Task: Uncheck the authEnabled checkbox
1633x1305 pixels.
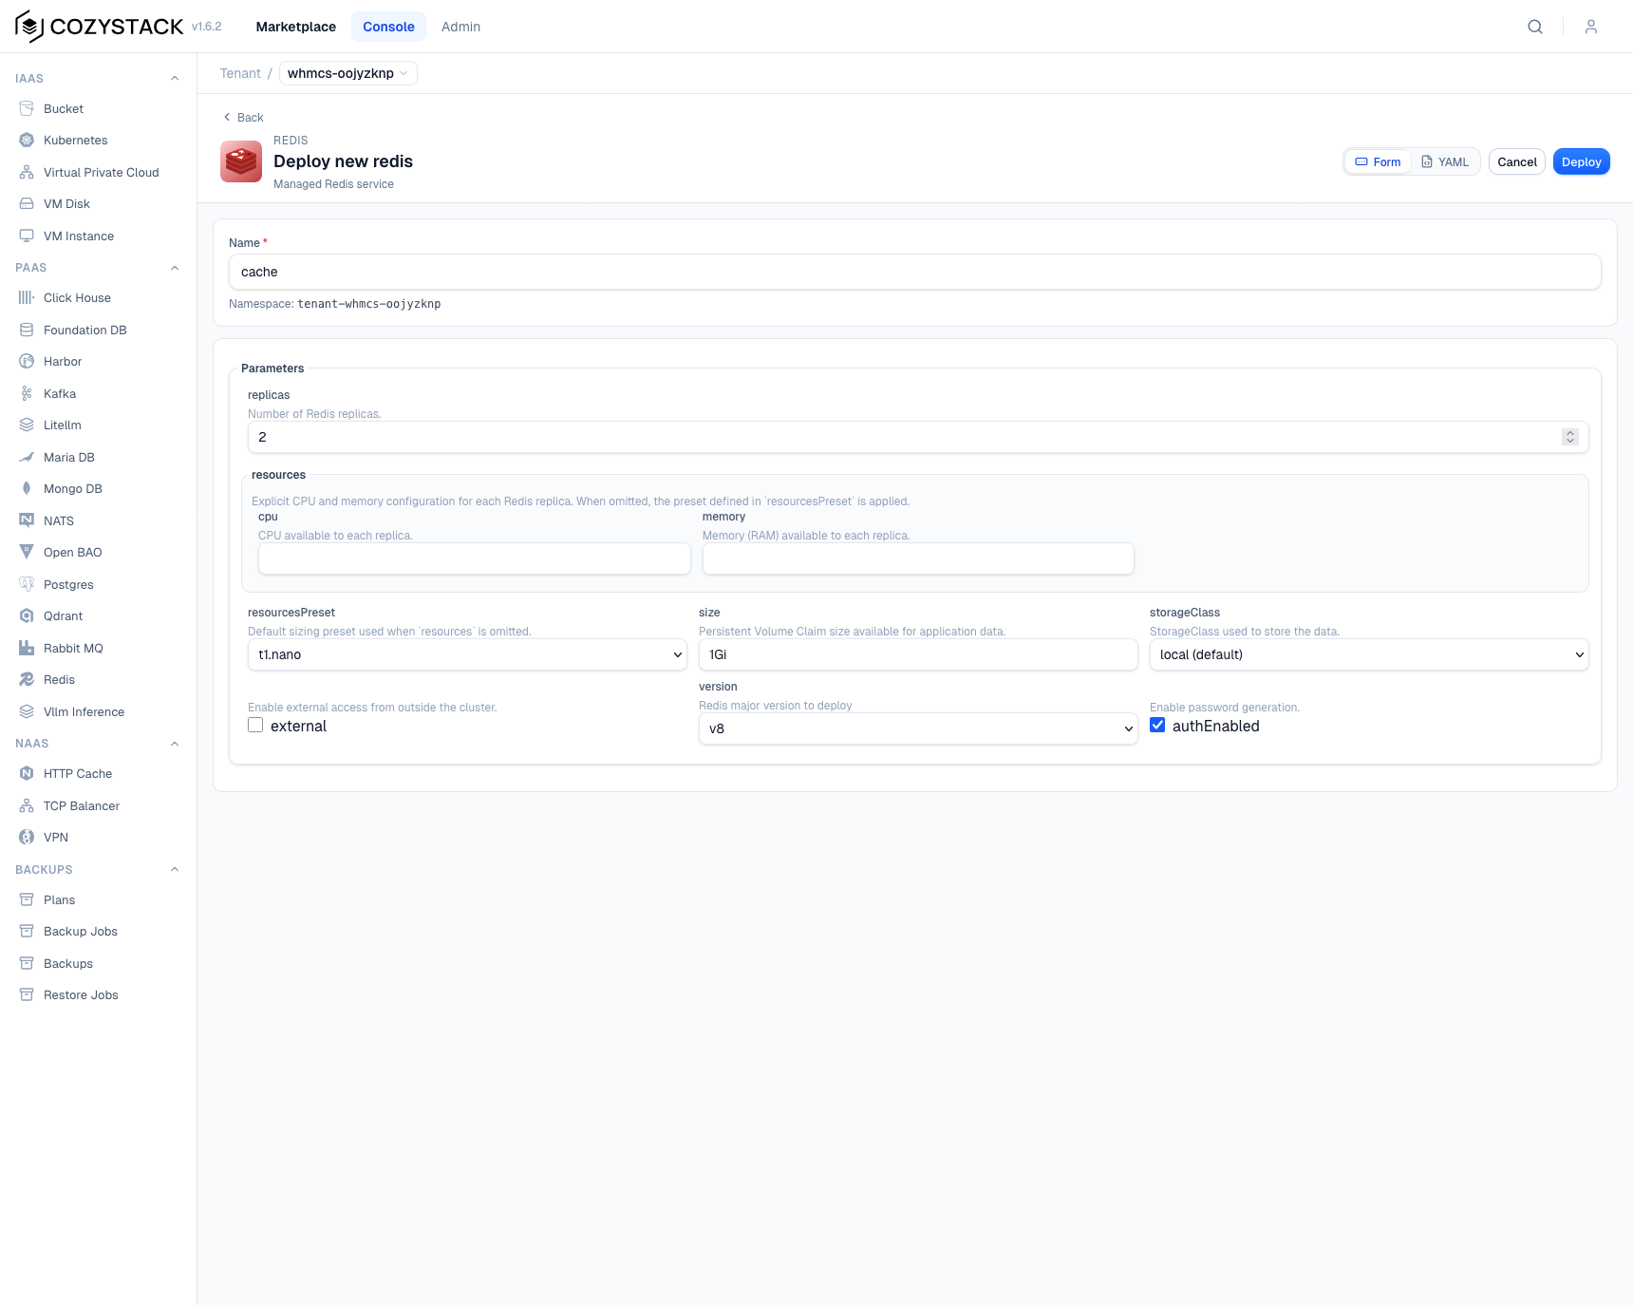Action: (1157, 725)
